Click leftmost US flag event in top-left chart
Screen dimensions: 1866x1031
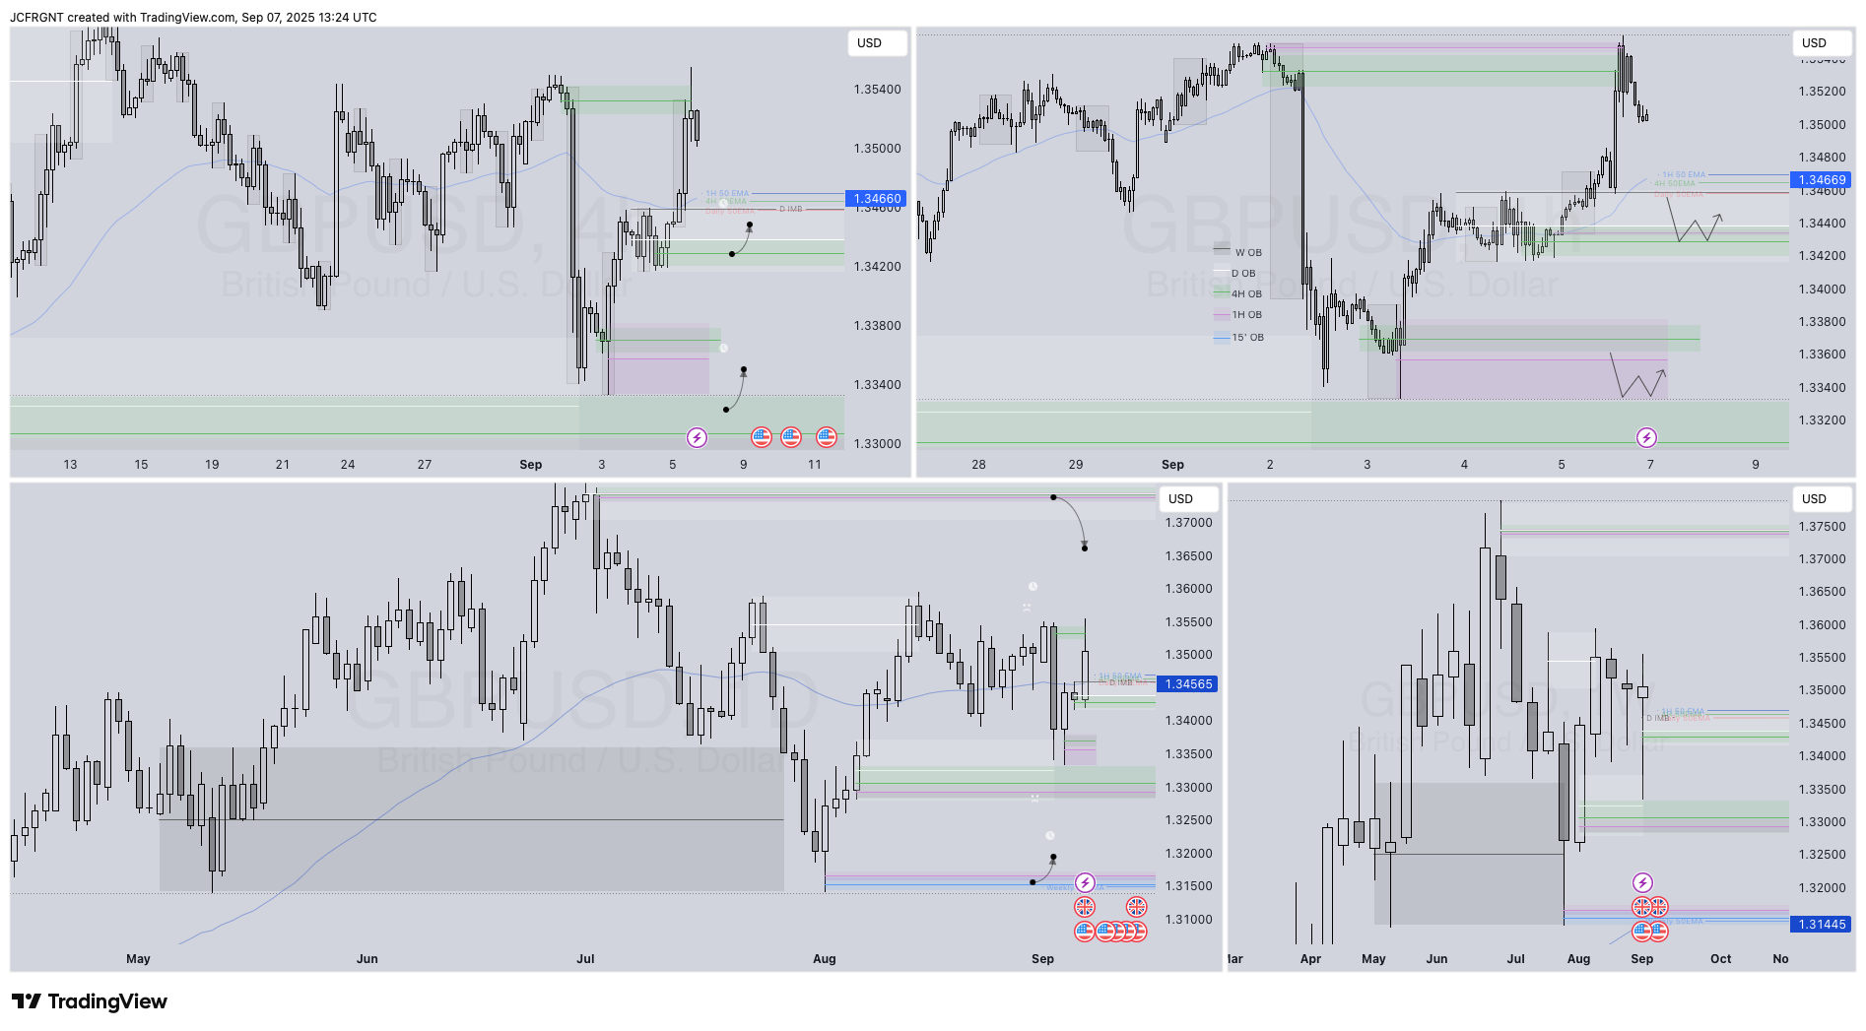762,437
